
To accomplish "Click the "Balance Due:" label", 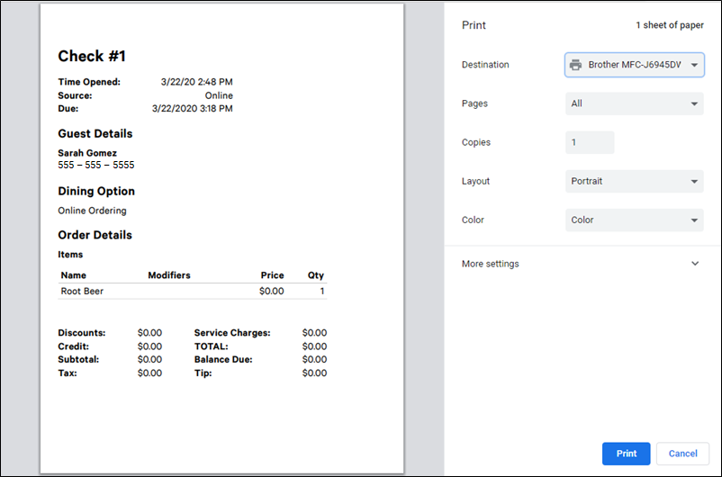I will pyautogui.click(x=223, y=360).
